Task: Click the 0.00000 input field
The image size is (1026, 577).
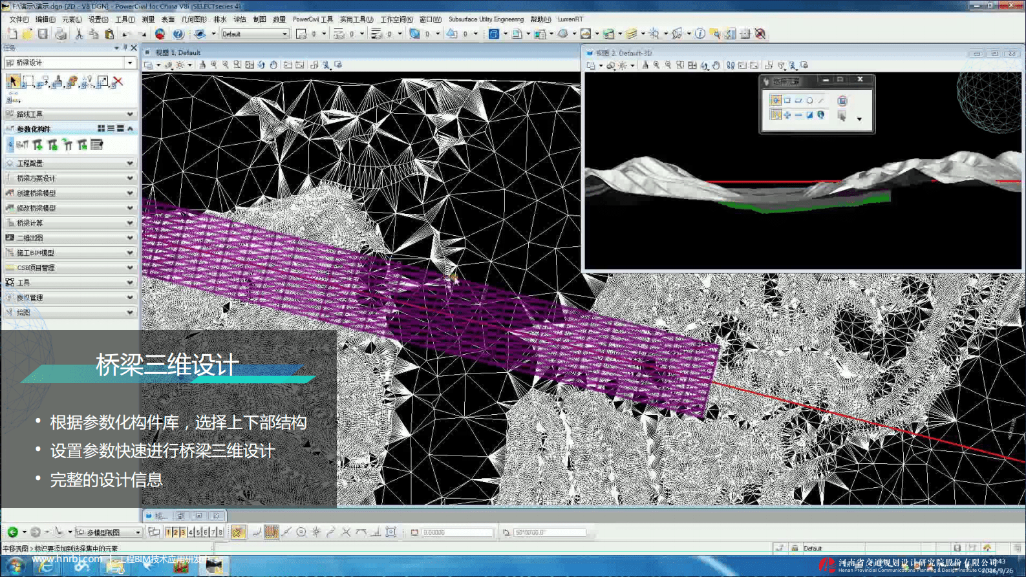Action: [457, 532]
